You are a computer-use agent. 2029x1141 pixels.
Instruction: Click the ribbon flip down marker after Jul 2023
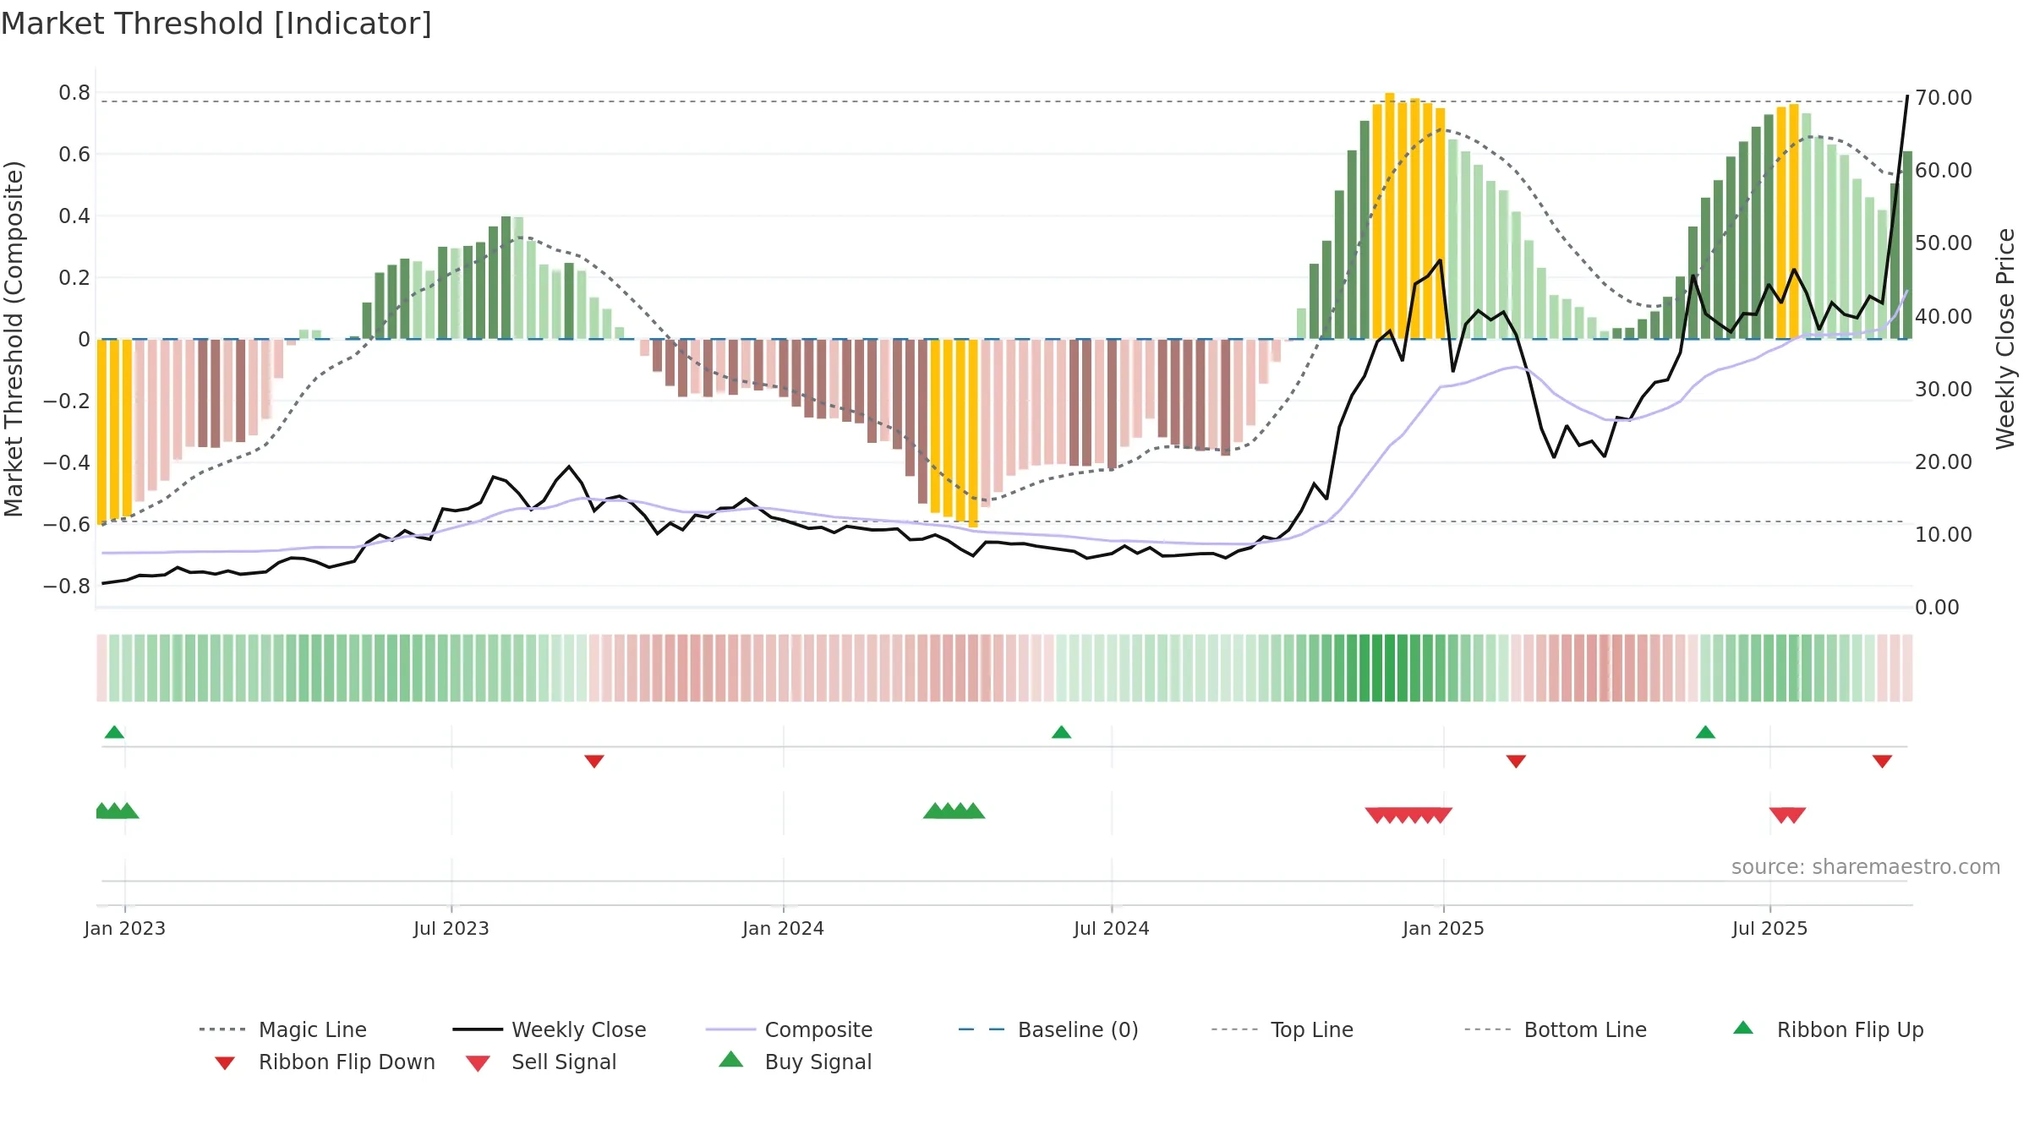point(594,762)
